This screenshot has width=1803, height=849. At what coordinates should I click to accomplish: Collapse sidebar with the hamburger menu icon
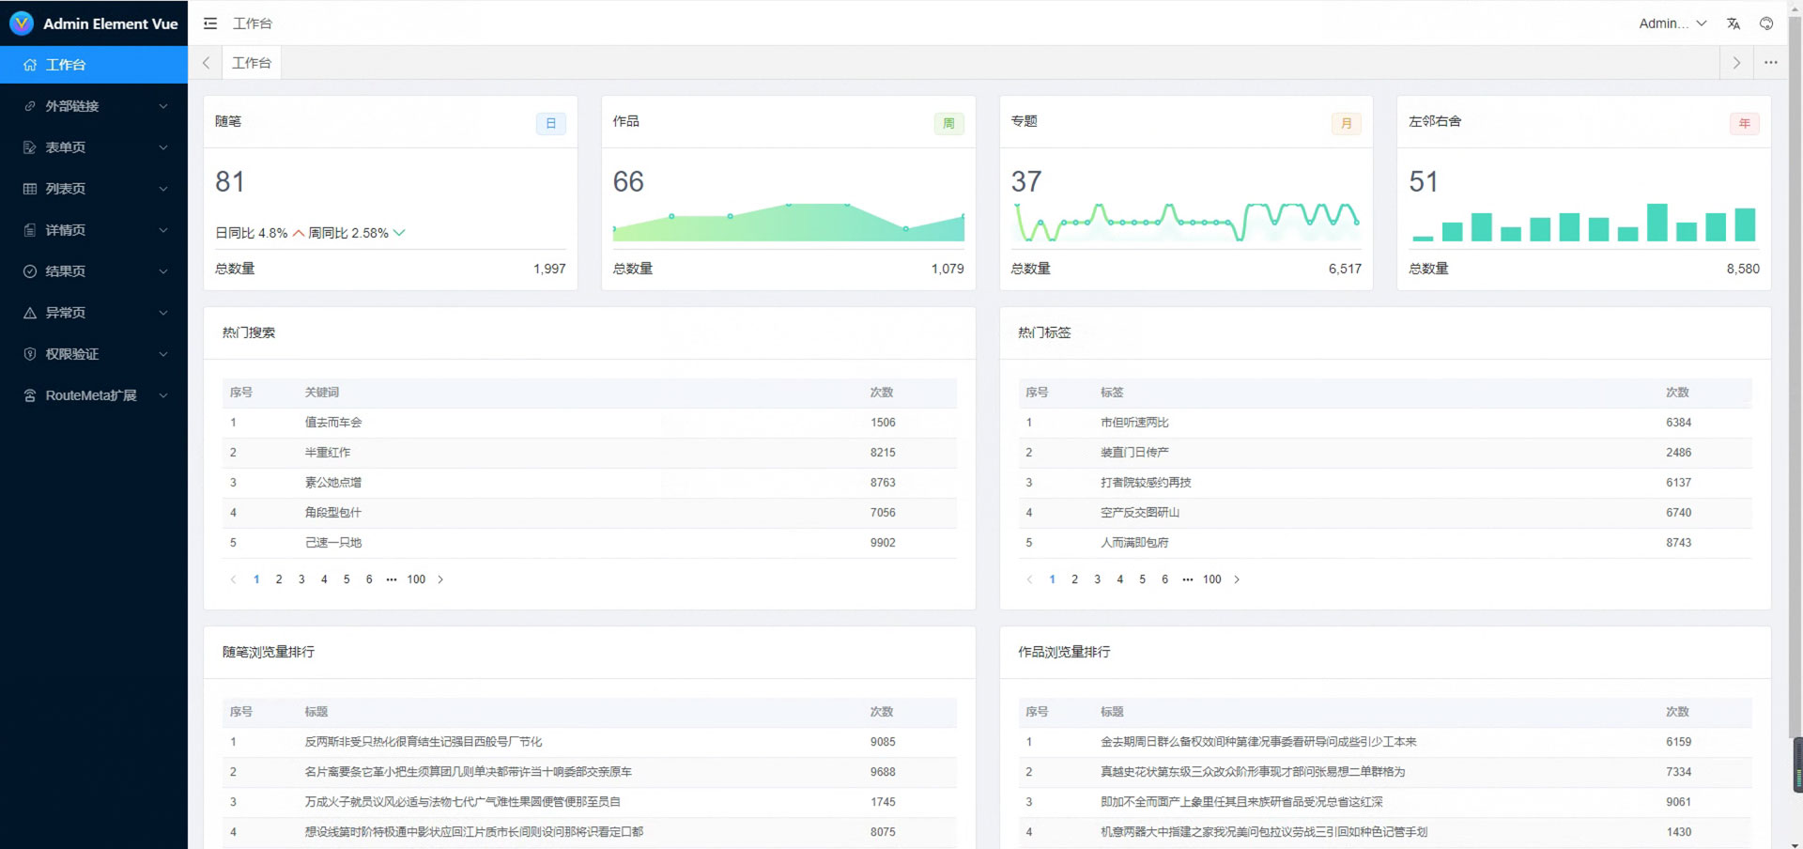click(x=210, y=23)
